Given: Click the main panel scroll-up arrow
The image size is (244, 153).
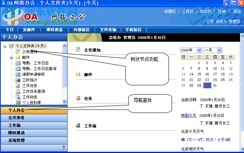Looking at the screenshot, I should click(x=242, y=36).
